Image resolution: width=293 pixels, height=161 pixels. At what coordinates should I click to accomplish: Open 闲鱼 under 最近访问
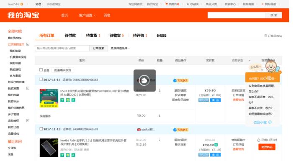[10, 154]
